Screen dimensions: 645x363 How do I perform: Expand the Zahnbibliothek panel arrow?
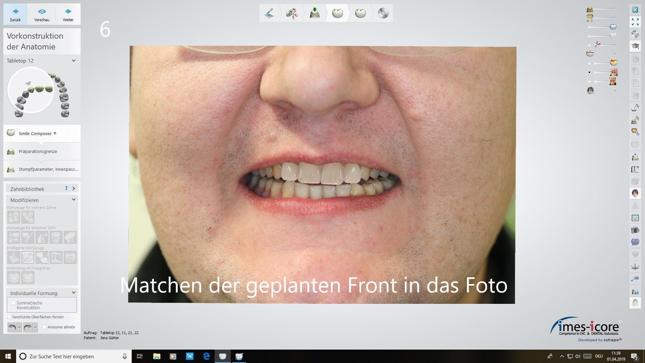coord(74,189)
